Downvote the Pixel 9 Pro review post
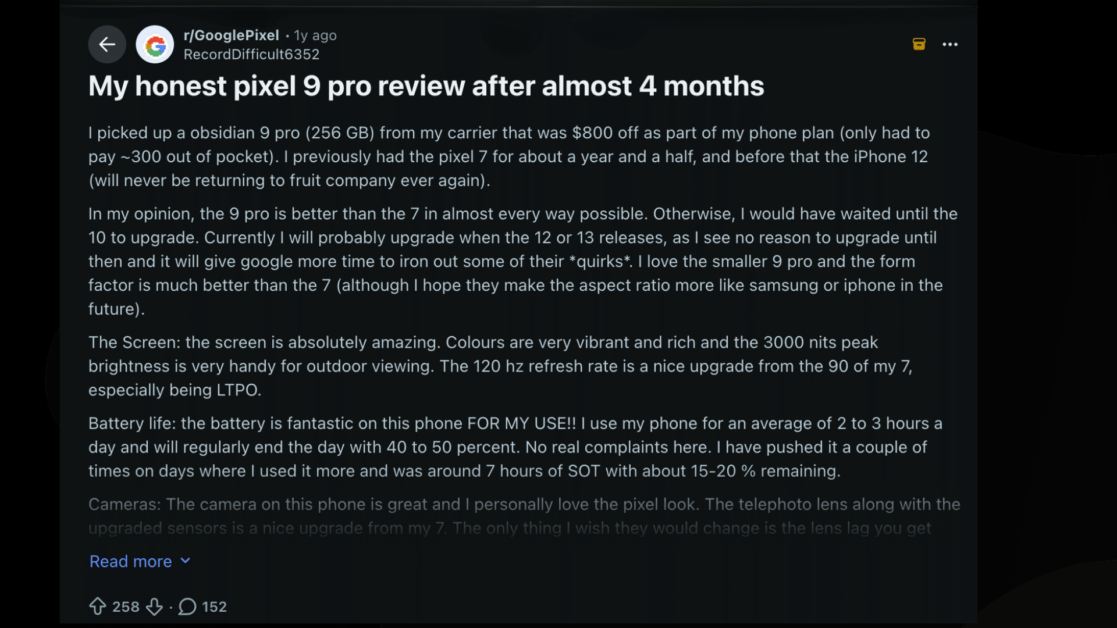This screenshot has width=1117, height=628. tap(154, 606)
